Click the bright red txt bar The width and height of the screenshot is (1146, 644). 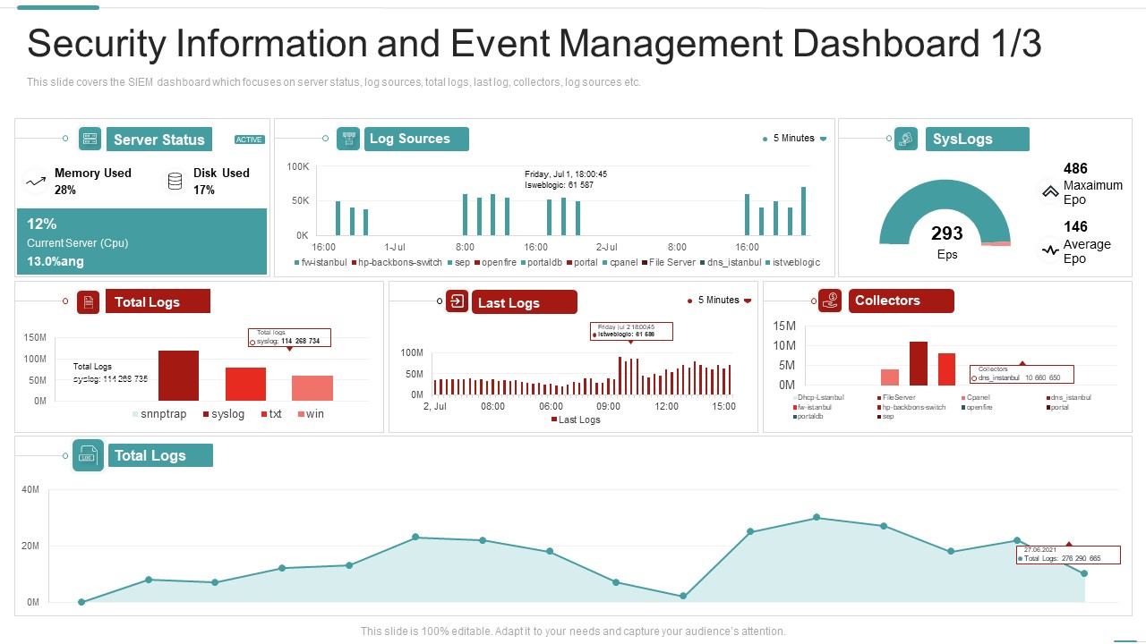pos(245,384)
